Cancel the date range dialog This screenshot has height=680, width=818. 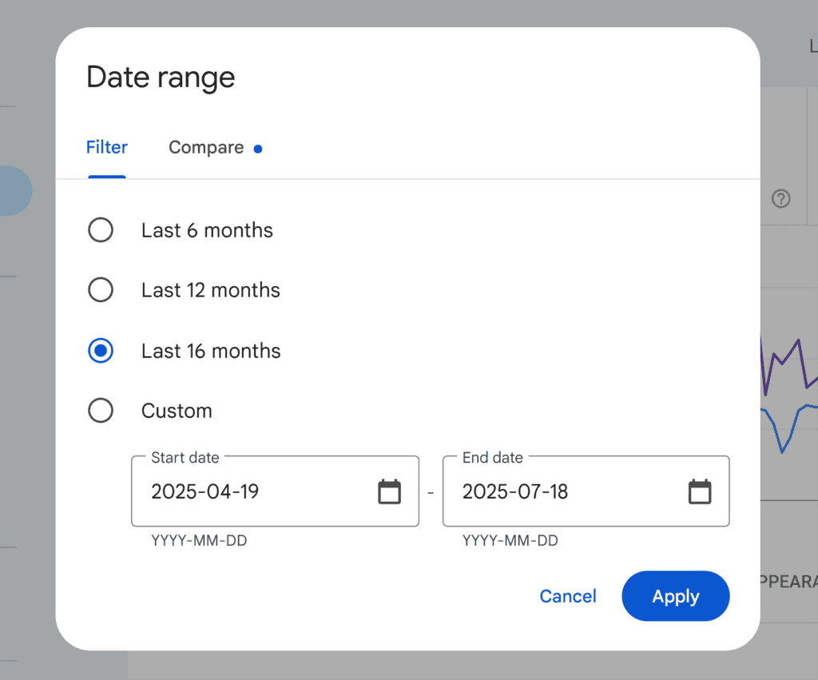coord(567,596)
